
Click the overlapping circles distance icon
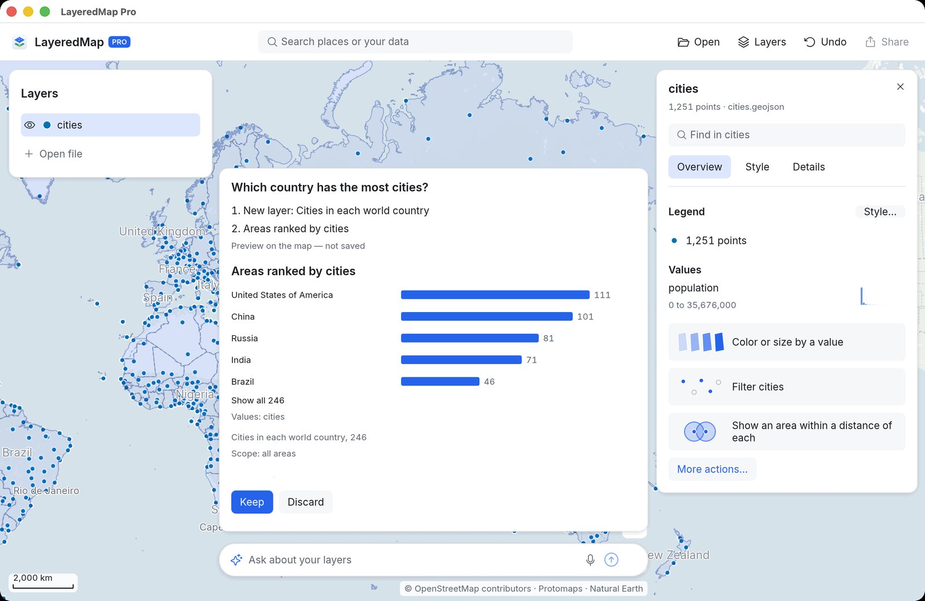[x=700, y=431]
